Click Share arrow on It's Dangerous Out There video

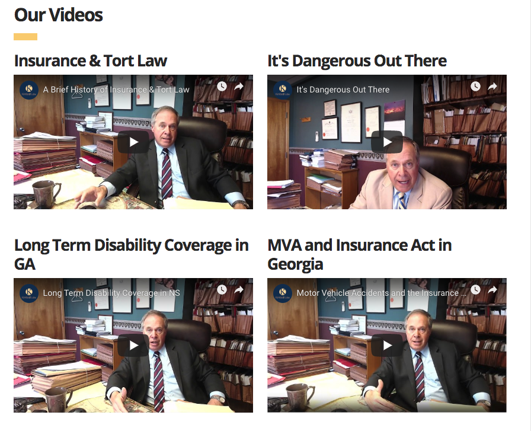pos(492,87)
